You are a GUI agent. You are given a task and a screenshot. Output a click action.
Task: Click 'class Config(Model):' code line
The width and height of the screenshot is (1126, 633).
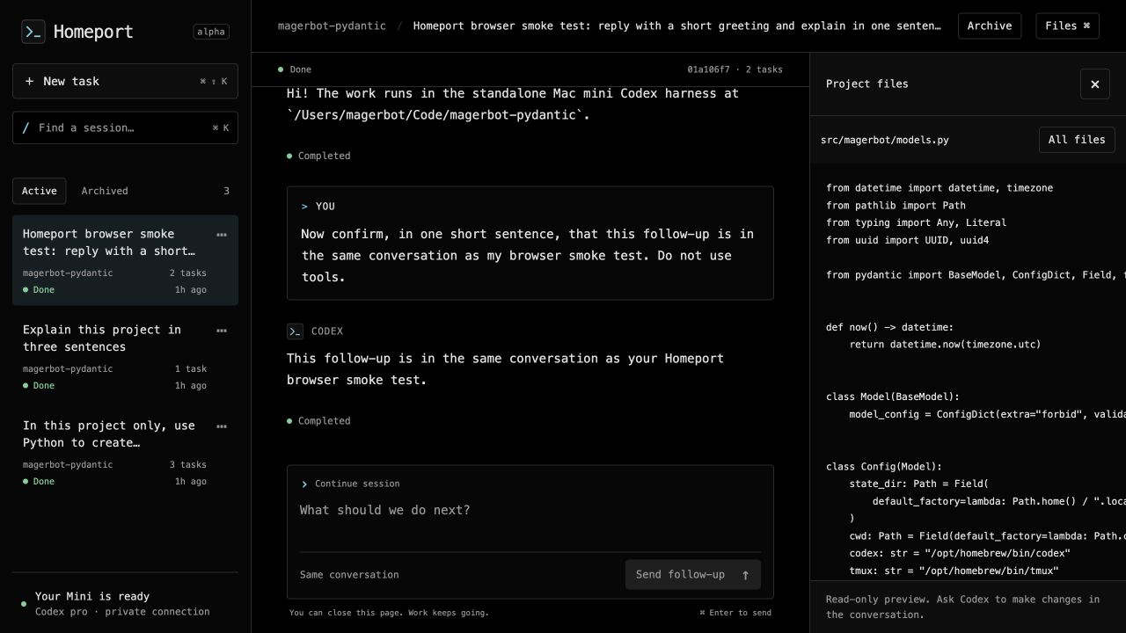coord(884,467)
